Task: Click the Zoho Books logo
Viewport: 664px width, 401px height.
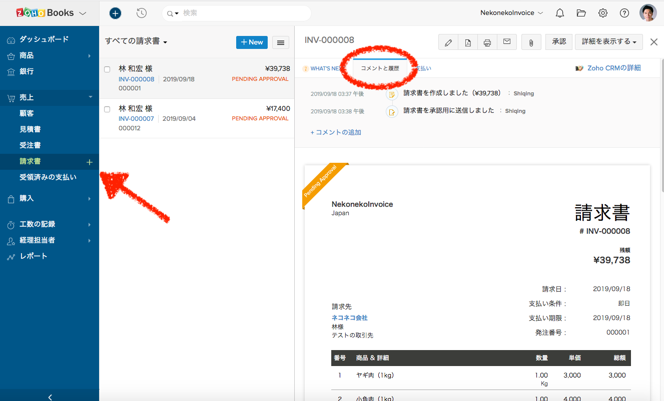Action: (45, 13)
